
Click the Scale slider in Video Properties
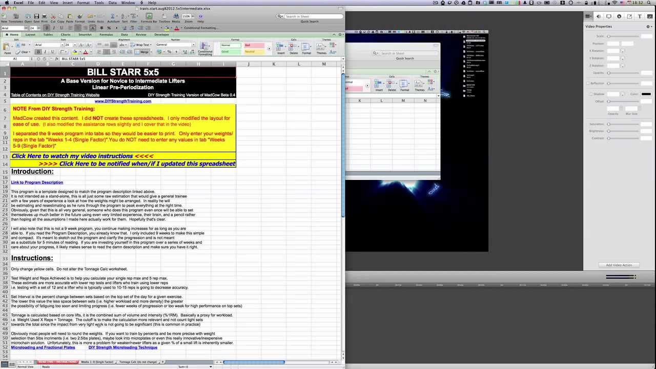[623, 36]
